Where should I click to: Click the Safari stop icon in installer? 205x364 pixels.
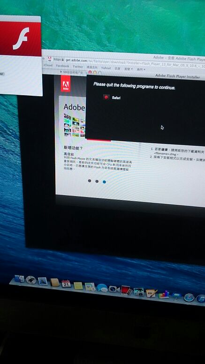[106, 97]
